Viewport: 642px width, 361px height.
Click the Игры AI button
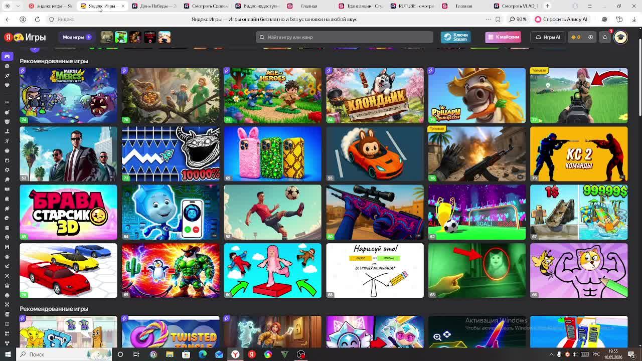[x=548, y=37]
